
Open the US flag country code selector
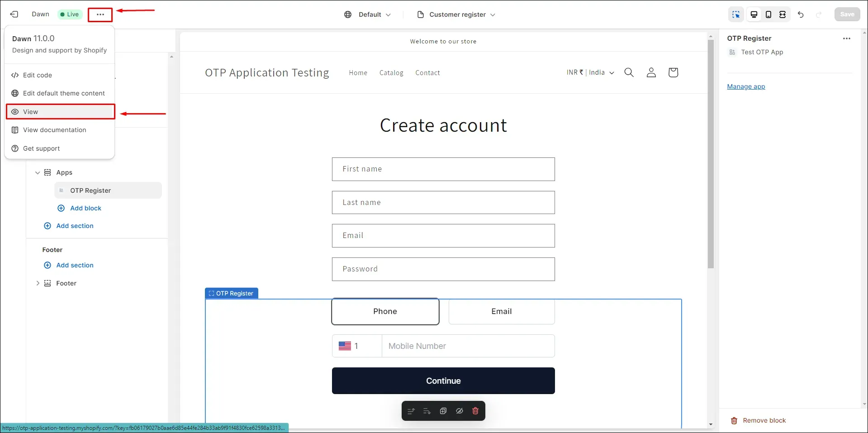pyautogui.click(x=357, y=346)
